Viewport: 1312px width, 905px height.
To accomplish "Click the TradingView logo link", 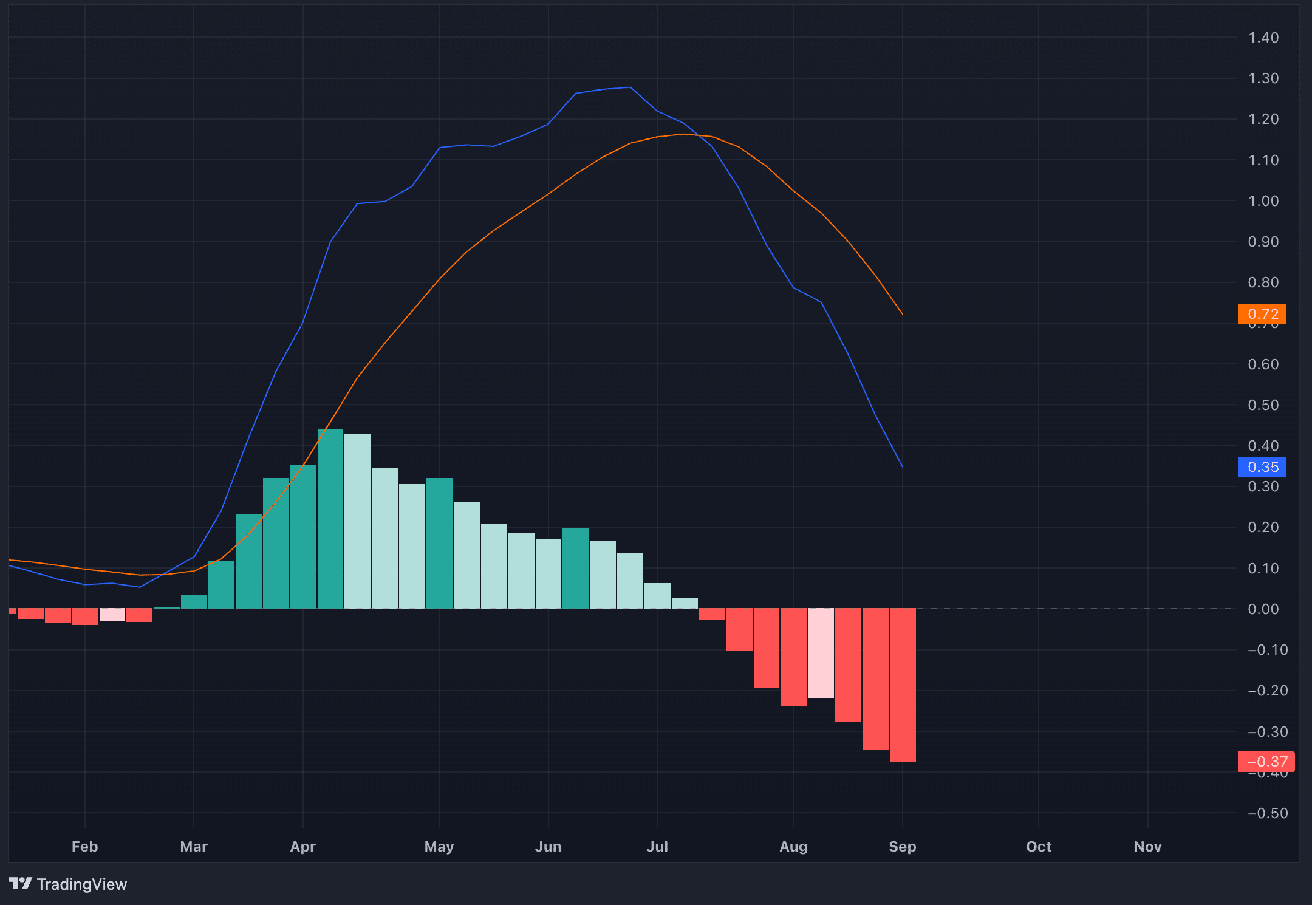I will [67, 884].
